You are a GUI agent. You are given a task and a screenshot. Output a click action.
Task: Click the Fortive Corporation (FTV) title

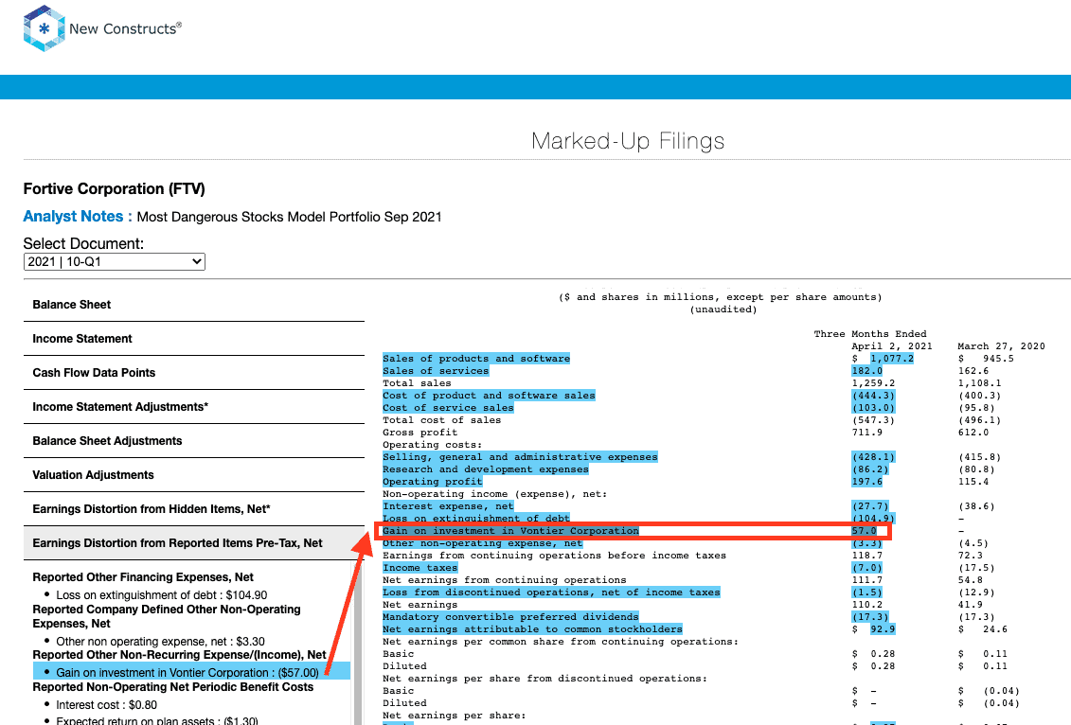(114, 189)
